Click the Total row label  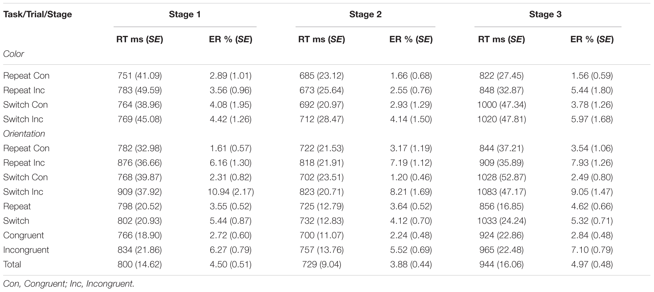tap(12, 264)
